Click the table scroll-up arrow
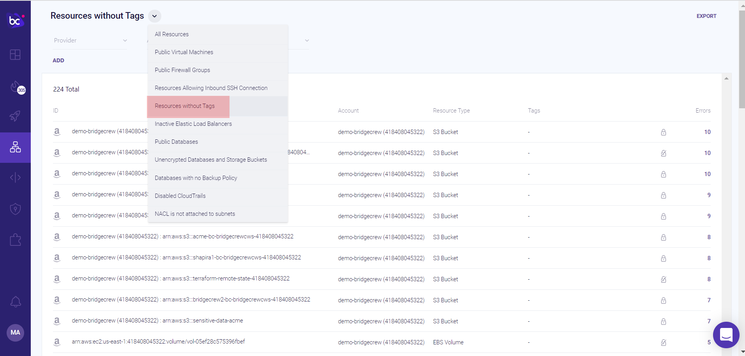 pyautogui.click(x=726, y=79)
